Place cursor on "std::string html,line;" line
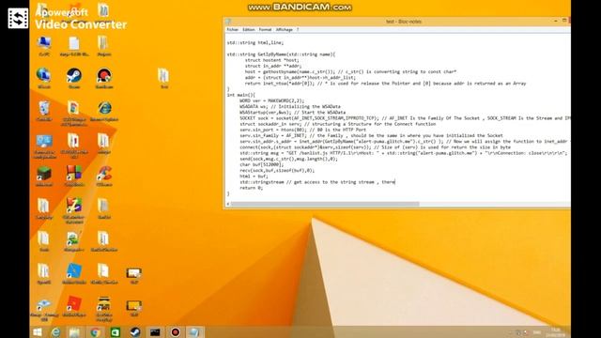 255,42
